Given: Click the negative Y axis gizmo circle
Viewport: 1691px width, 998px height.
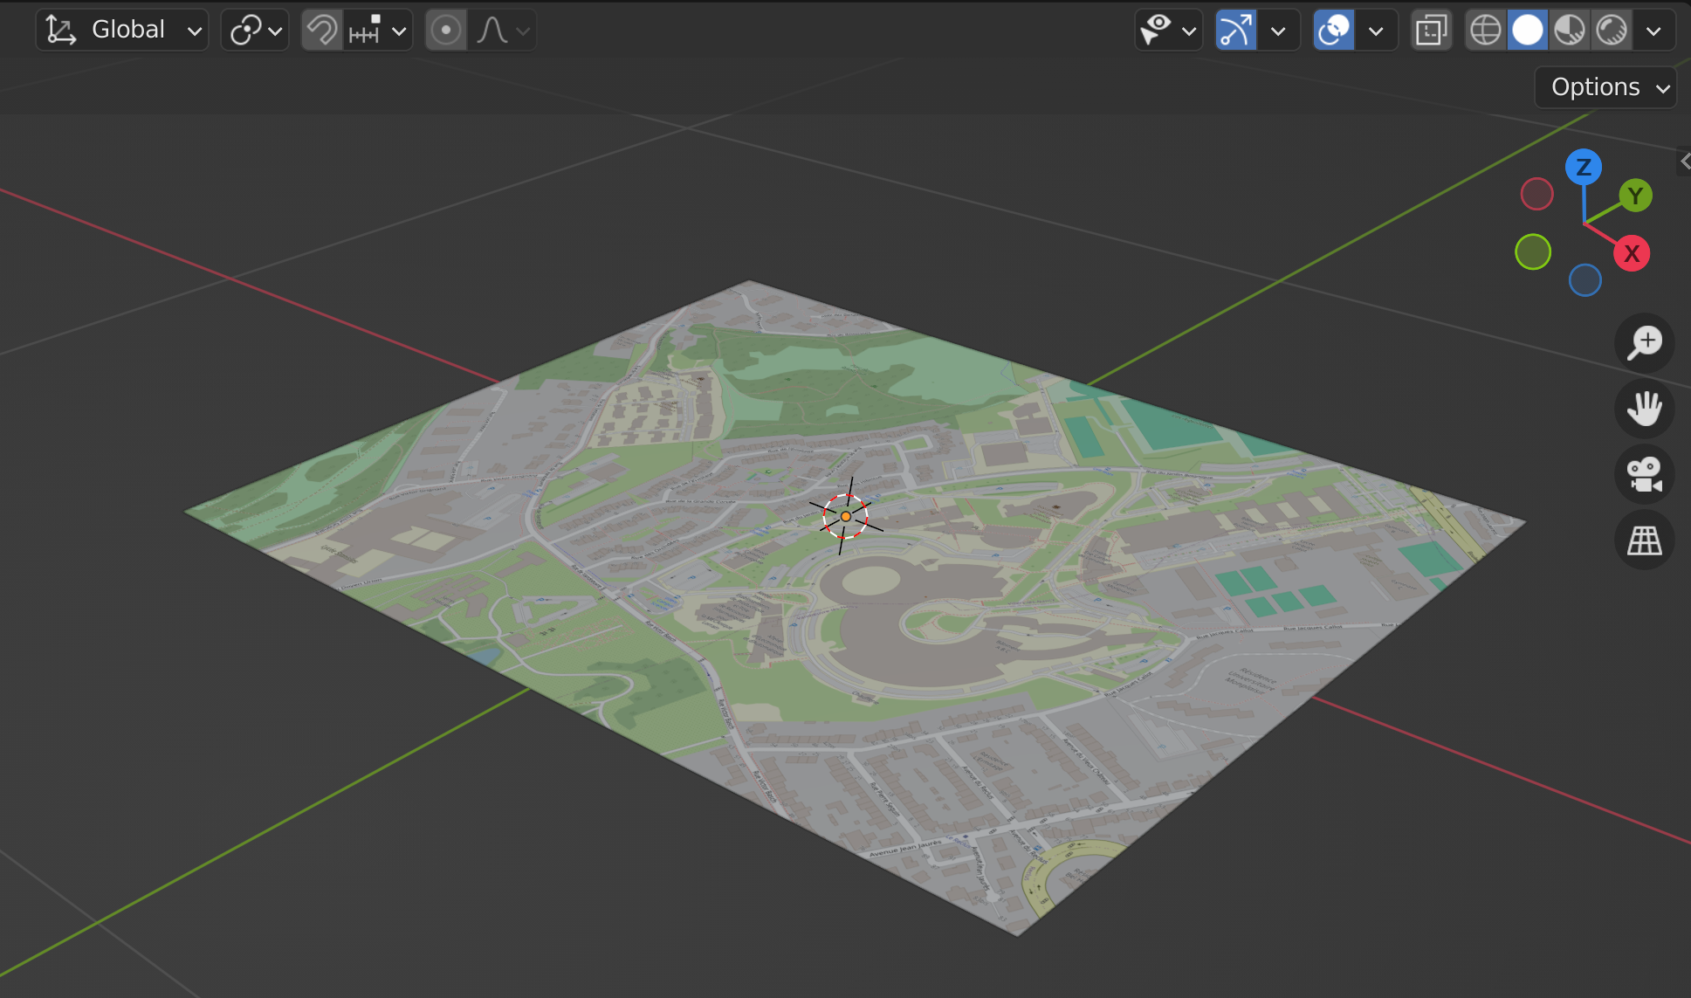Looking at the screenshot, I should tap(1533, 252).
